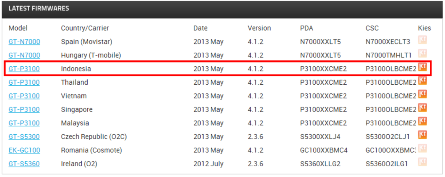Click the Kies icon in the Indonesia row

tap(422, 67)
